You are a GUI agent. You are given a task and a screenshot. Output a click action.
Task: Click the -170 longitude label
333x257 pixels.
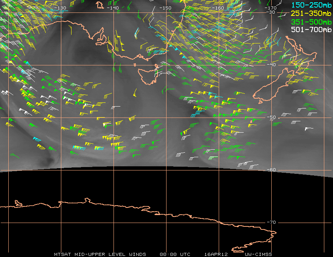click(x=270, y=8)
